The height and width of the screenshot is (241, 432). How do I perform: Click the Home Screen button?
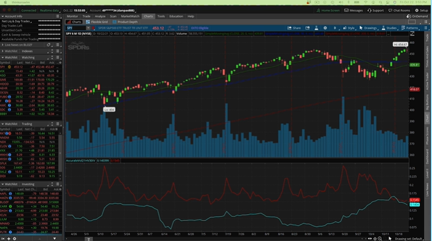[328, 10]
